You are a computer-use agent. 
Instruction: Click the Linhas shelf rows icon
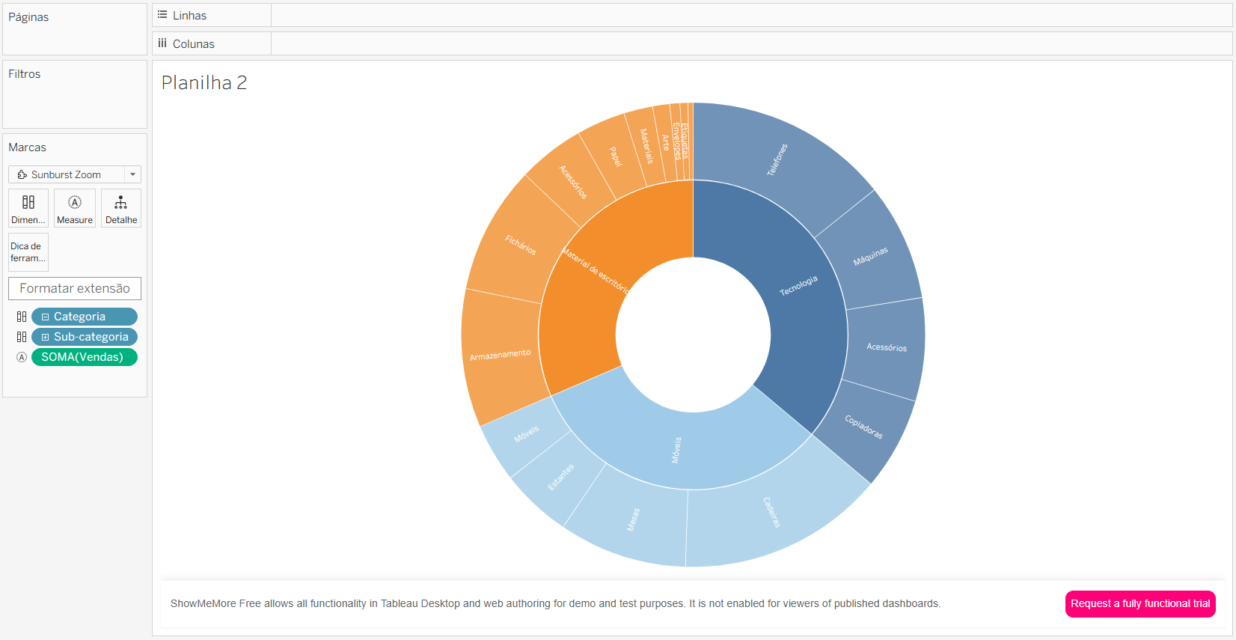[162, 15]
